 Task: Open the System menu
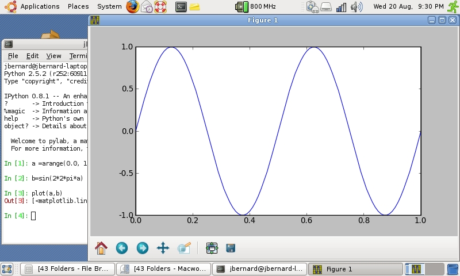[x=109, y=7]
